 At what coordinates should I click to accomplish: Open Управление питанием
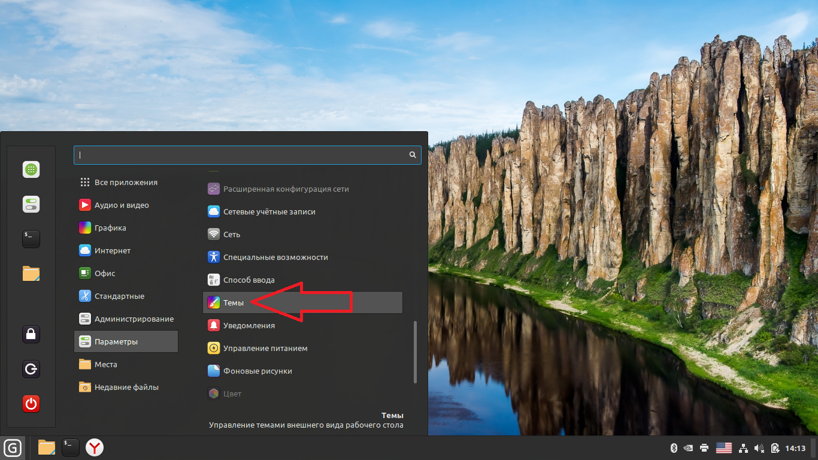(x=265, y=348)
